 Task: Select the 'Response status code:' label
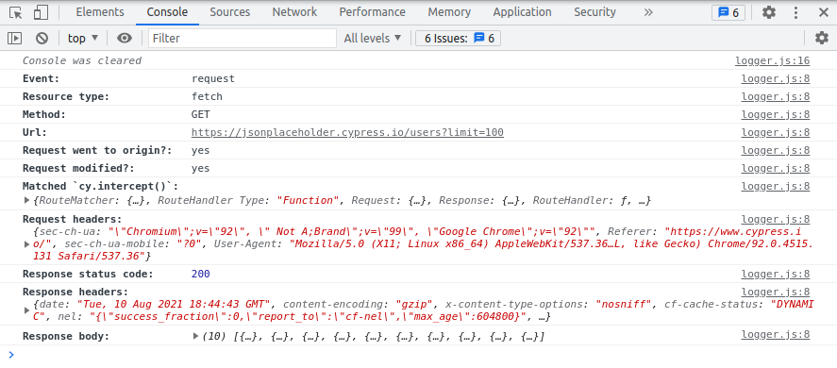tap(88, 274)
